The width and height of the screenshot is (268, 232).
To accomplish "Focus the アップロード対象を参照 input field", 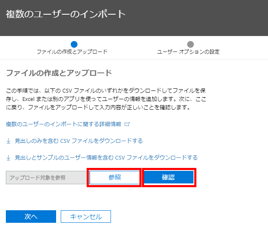I will [45, 178].
